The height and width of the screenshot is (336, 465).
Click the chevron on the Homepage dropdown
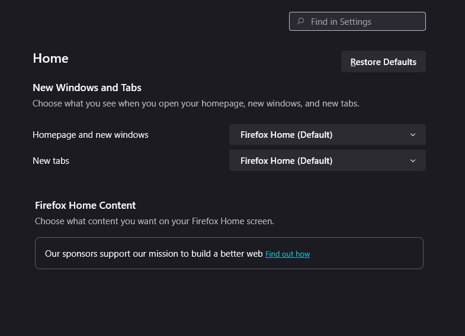click(x=413, y=135)
